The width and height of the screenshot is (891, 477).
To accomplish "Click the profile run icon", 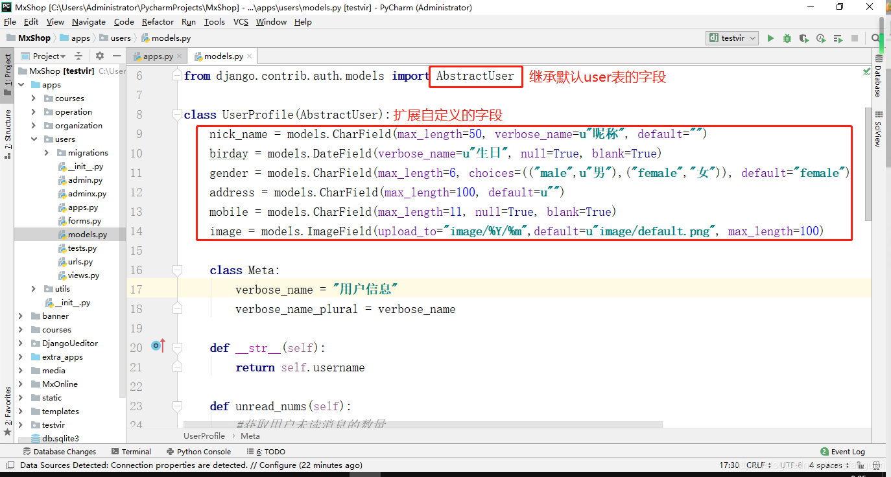I will pos(821,38).
